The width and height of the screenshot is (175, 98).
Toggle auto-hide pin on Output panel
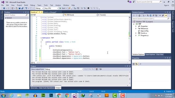point(127,66)
